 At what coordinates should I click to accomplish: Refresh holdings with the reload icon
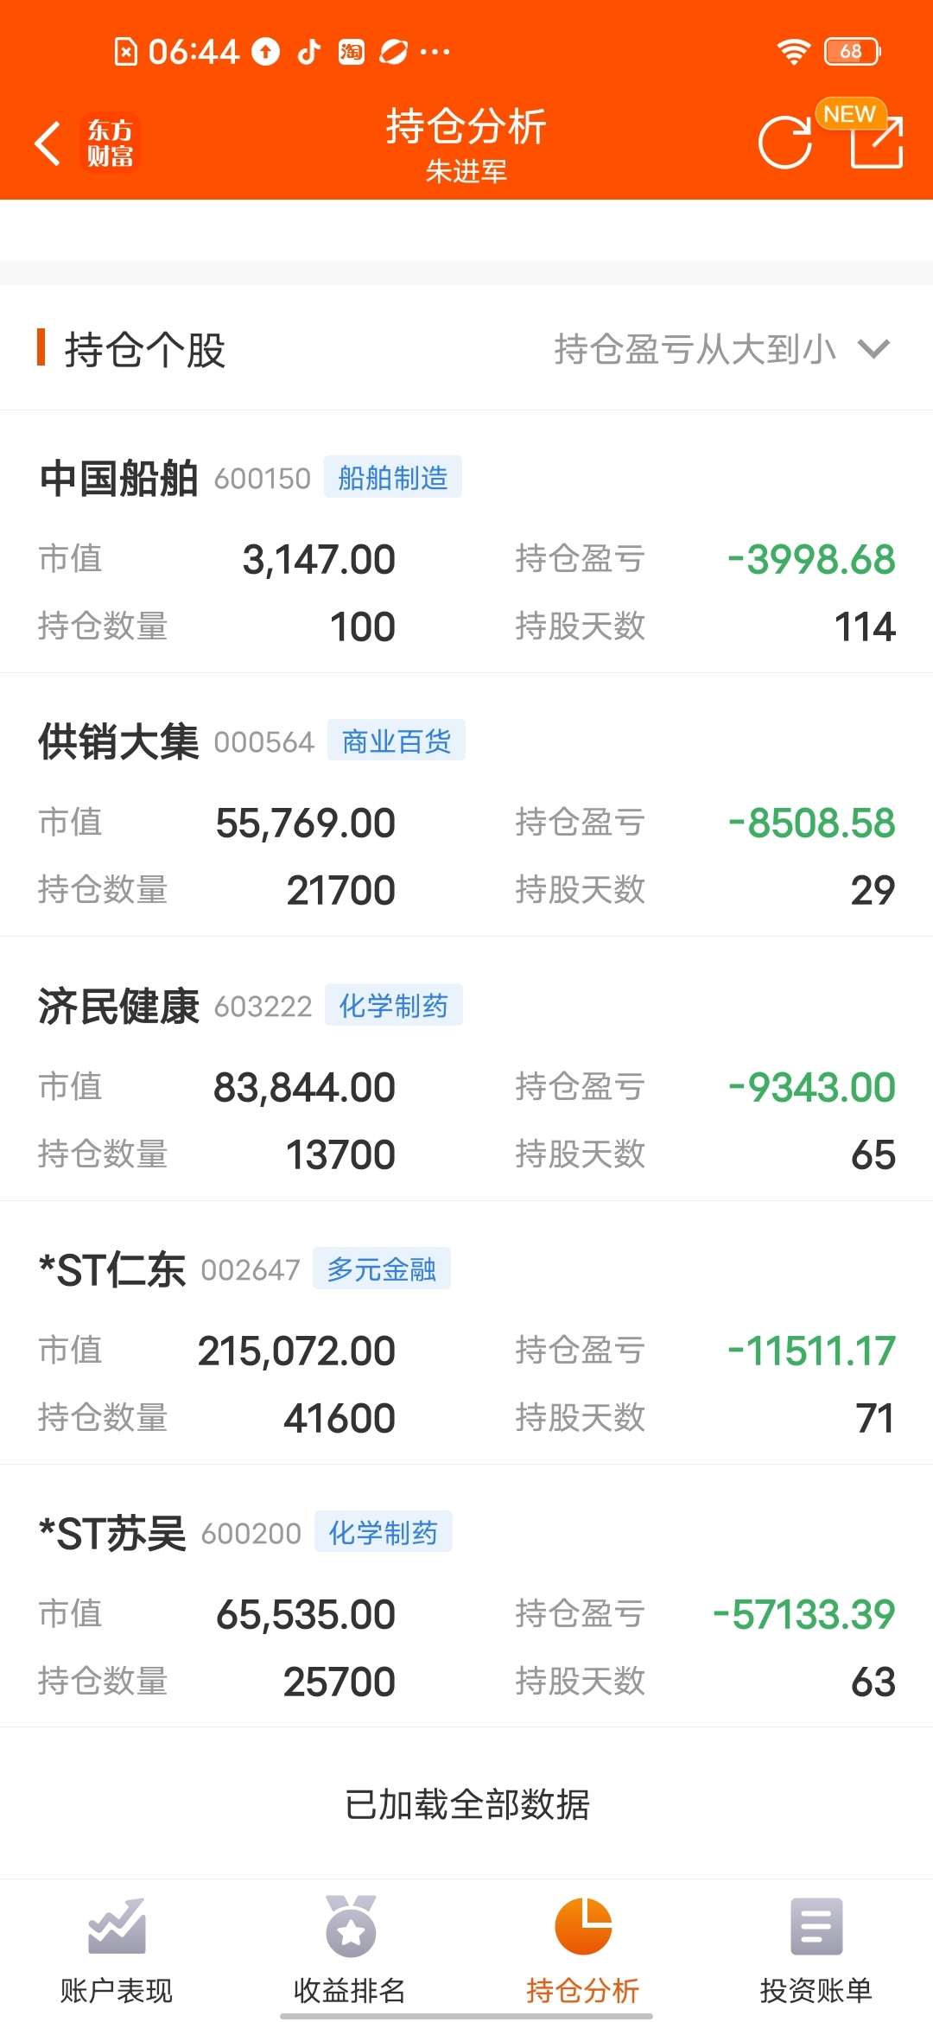tap(785, 142)
